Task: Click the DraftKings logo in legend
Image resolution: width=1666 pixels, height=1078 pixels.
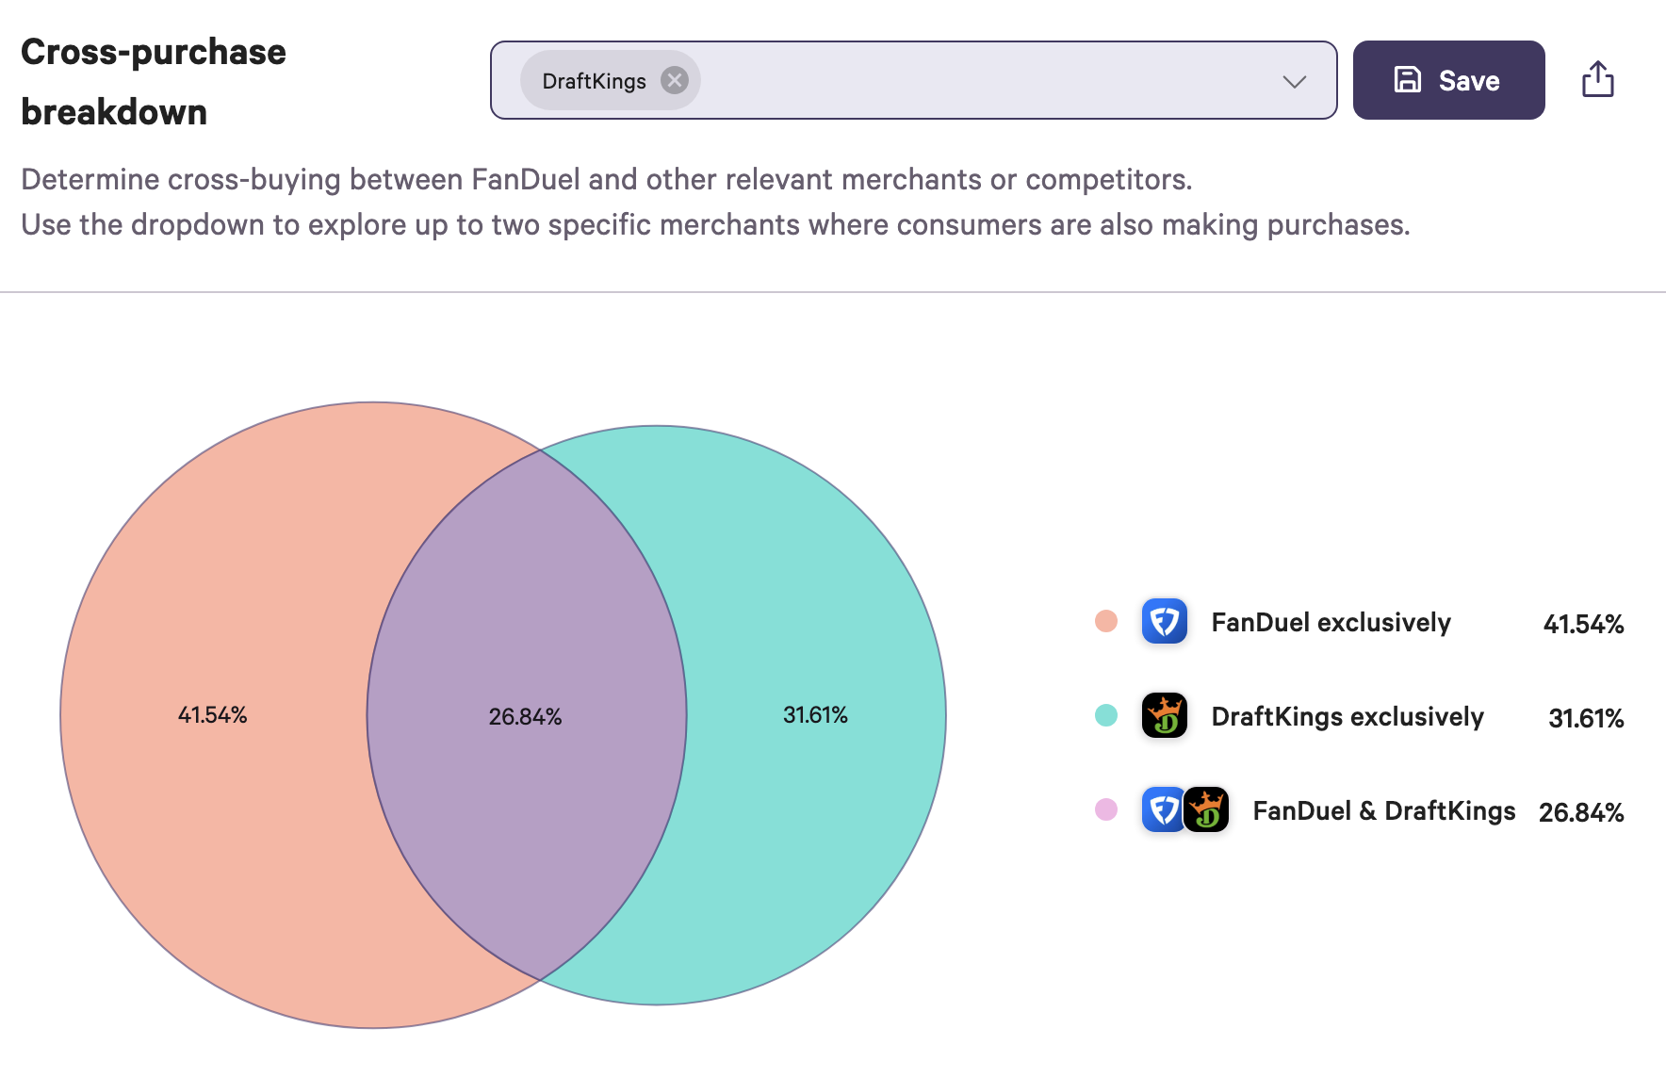Action: [x=1164, y=716]
